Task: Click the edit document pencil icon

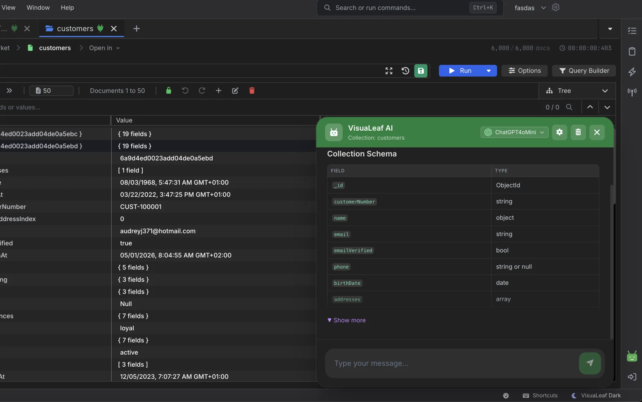Action: [x=235, y=91]
